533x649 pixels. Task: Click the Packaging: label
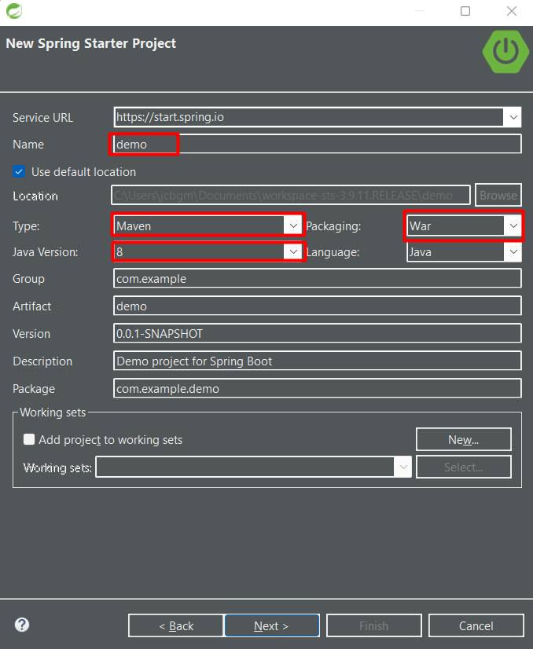click(x=333, y=226)
